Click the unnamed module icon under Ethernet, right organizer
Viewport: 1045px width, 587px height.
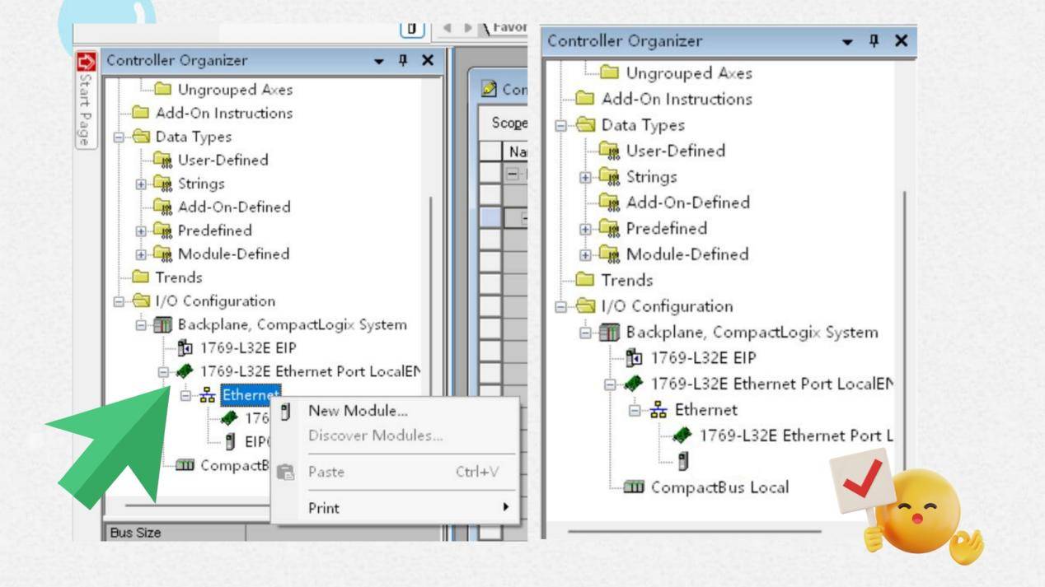pos(683,462)
